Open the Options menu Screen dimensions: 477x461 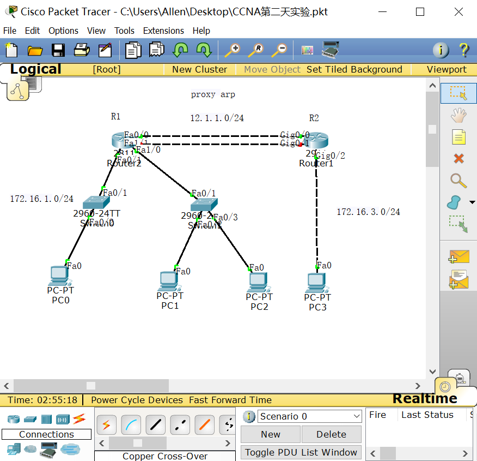click(x=63, y=31)
